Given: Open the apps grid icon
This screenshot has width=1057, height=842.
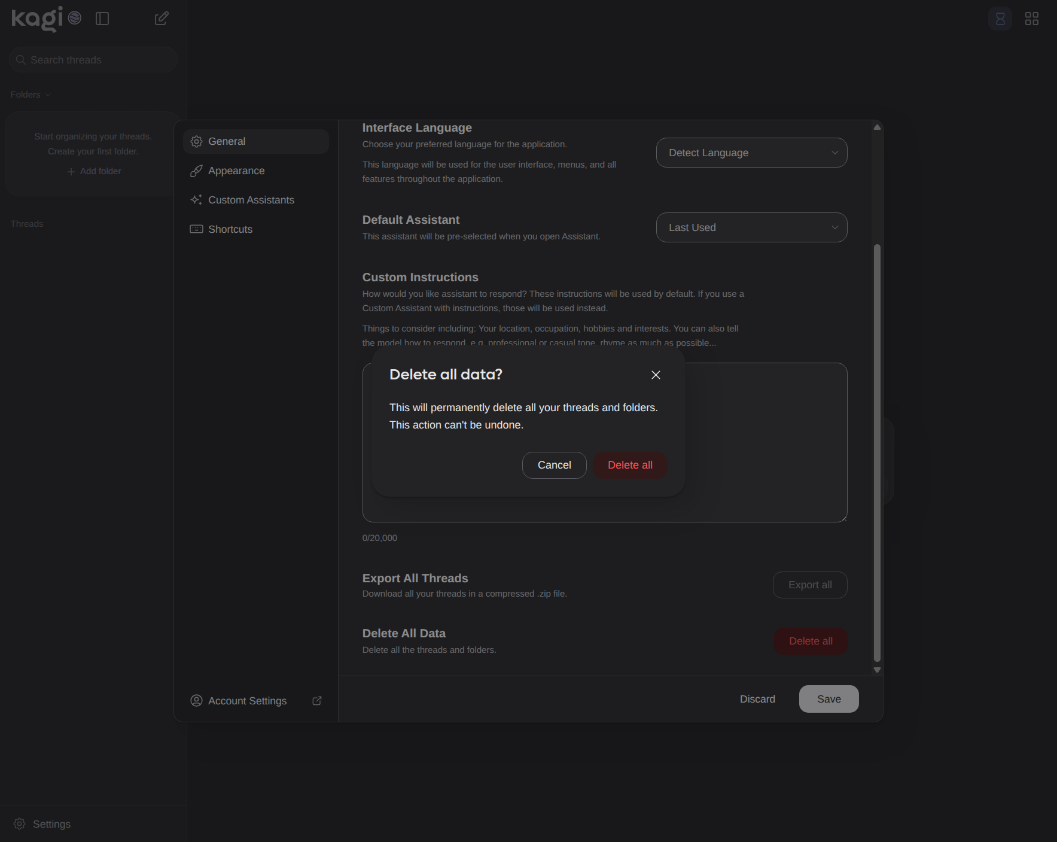Looking at the screenshot, I should point(1032,19).
